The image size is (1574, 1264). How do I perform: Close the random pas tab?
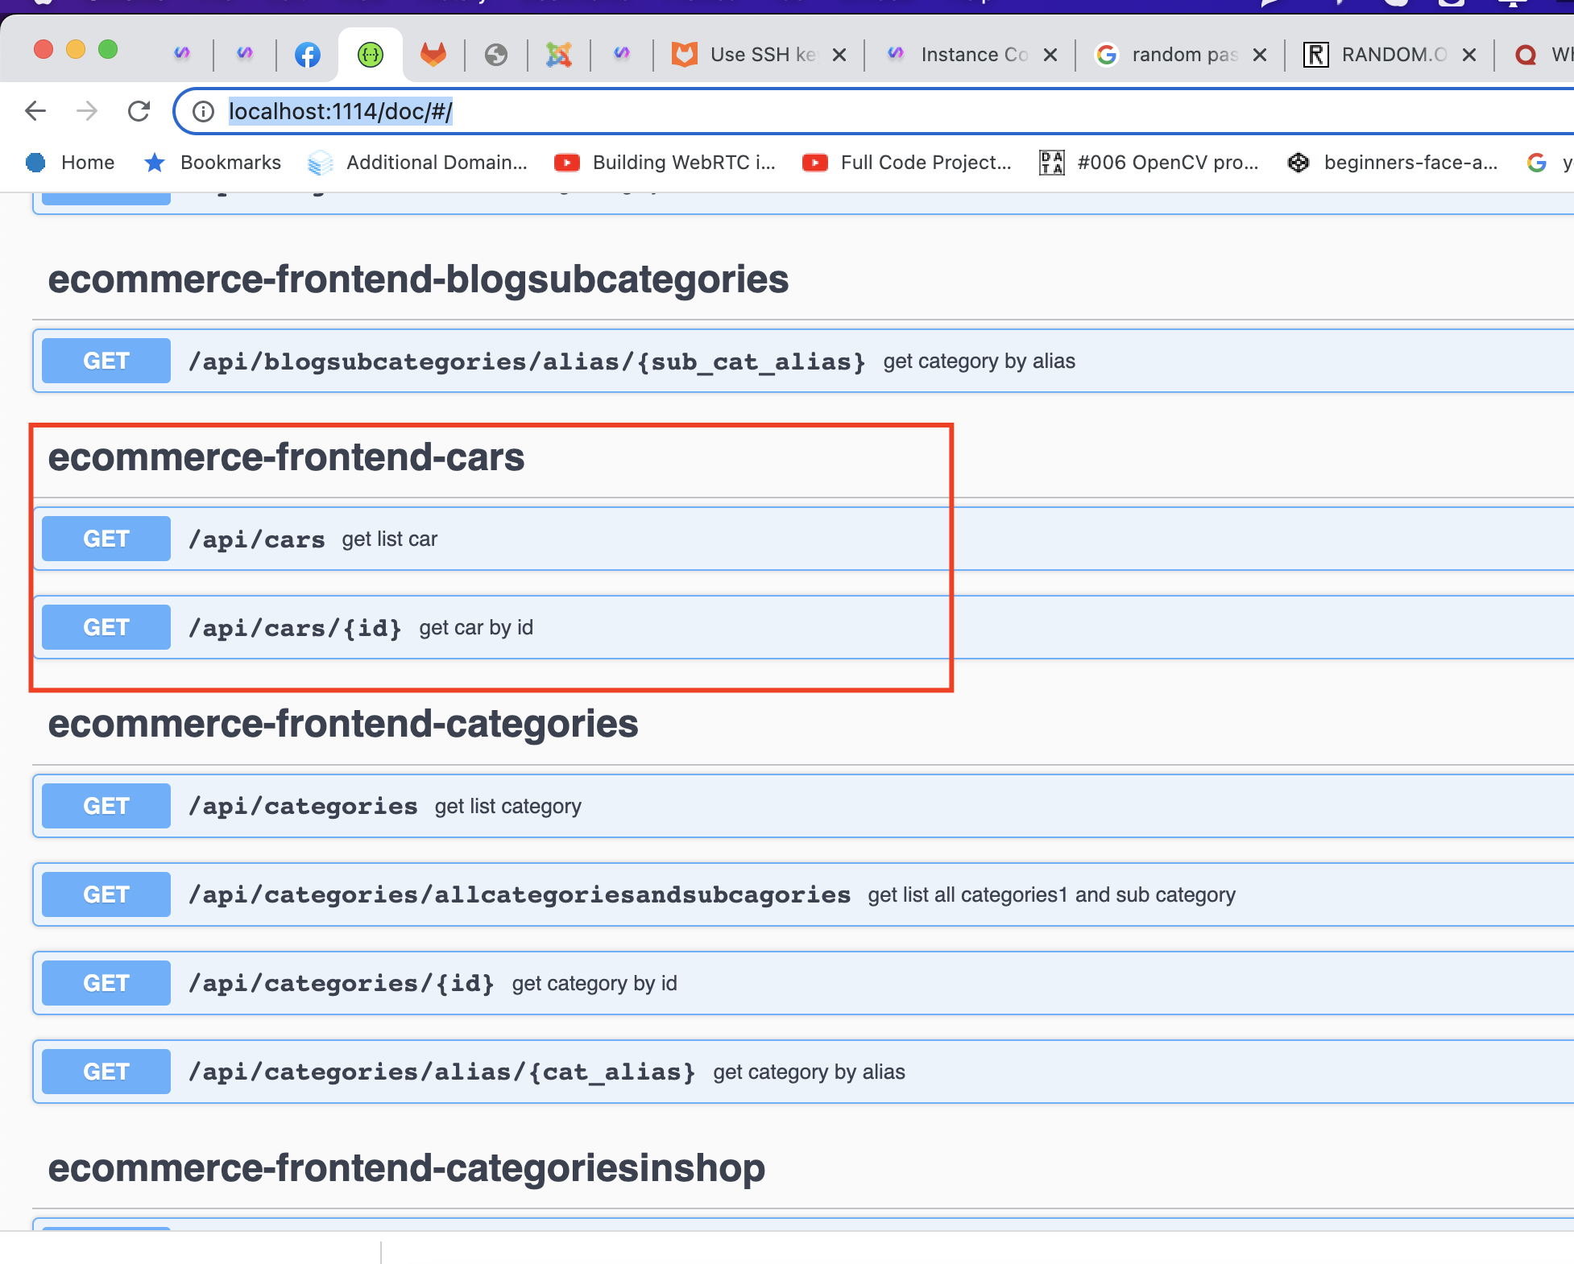[x=1260, y=55]
